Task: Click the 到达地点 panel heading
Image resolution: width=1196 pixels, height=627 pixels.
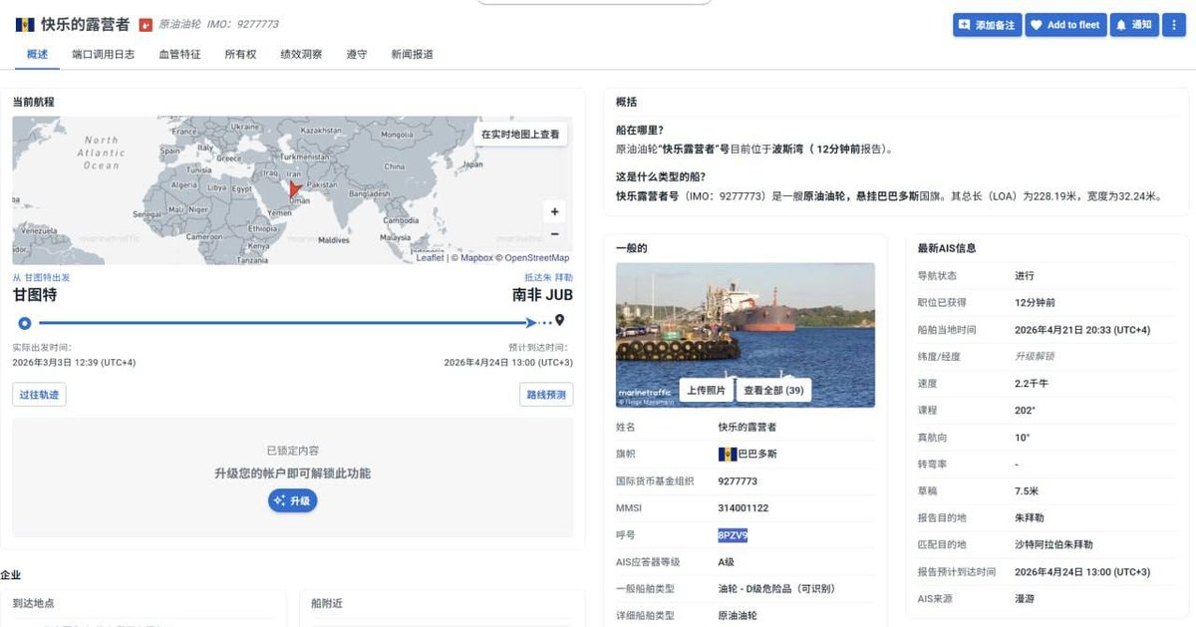Action: (x=33, y=603)
